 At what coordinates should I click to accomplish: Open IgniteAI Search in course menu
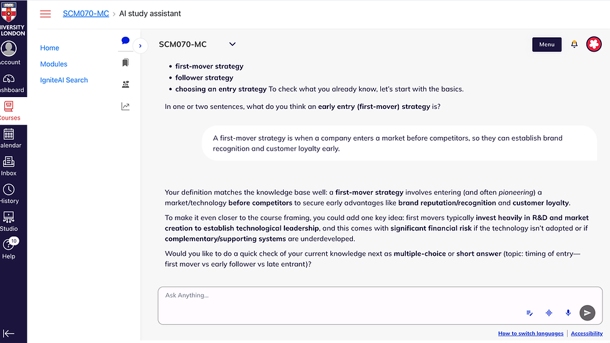(64, 80)
